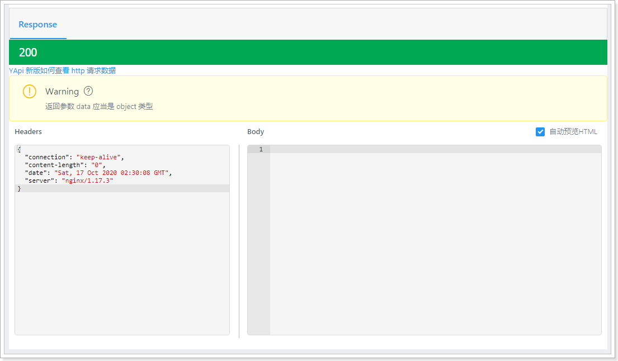This screenshot has height=361, width=618.
Task: Click the Headers section label
Action: 29,131
